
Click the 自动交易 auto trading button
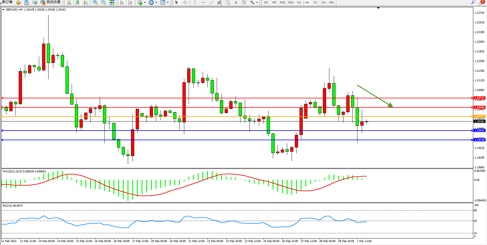tap(51, 2)
